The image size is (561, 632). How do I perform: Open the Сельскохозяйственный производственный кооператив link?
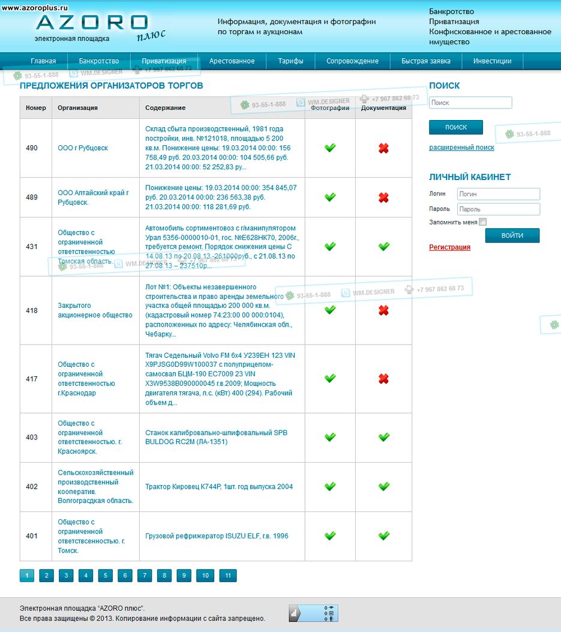(x=95, y=487)
